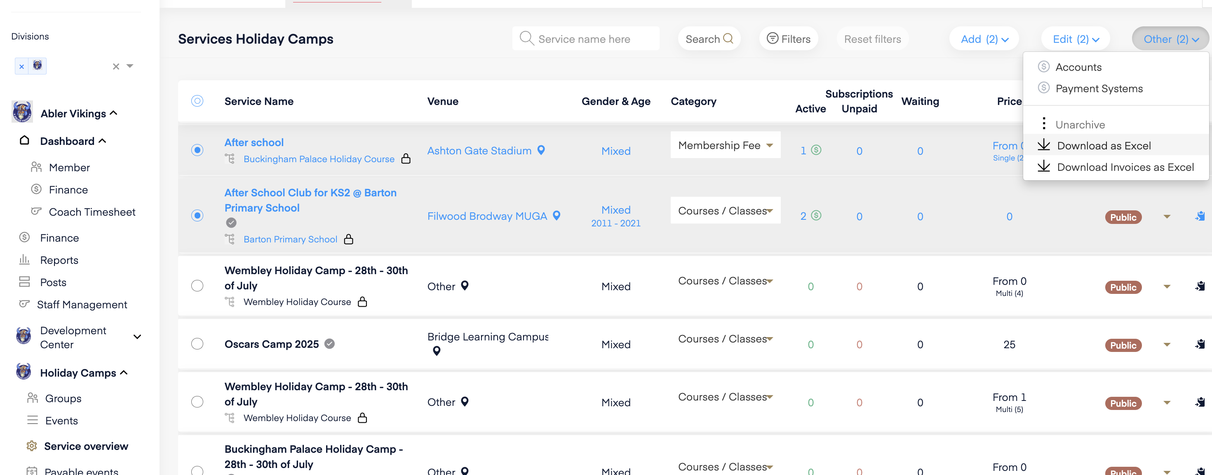Open the Membership Fee category dropdown
The width and height of the screenshot is (1212, 475).
coord(725,145)
